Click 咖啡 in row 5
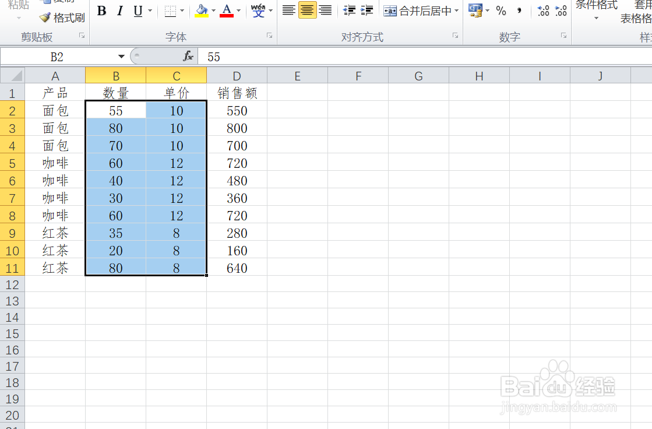Viewport: 652px width, 429px height. [x=55, y=163]
